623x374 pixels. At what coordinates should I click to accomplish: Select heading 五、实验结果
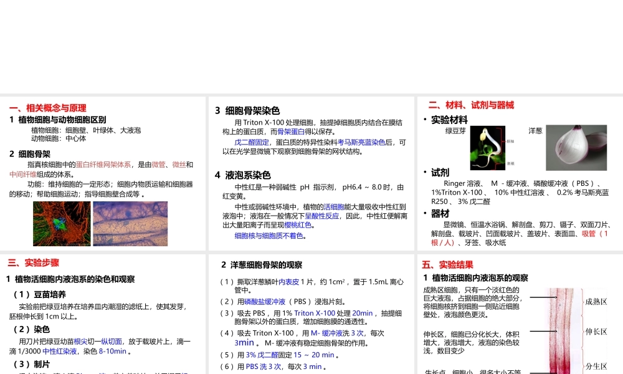point(447,264)
